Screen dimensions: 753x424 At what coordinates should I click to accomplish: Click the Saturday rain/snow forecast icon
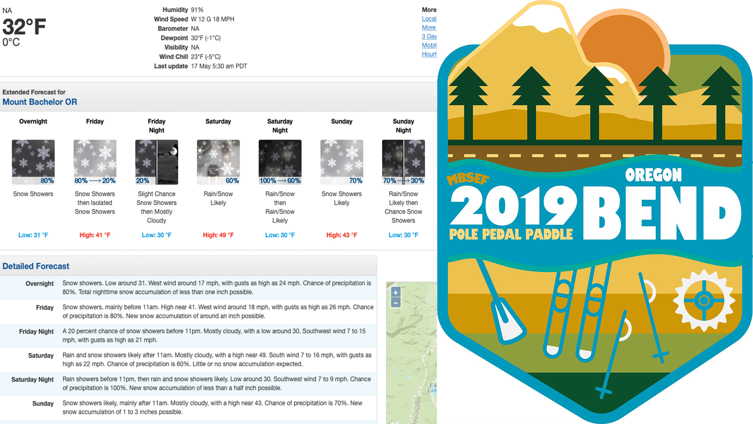(218, 162)
